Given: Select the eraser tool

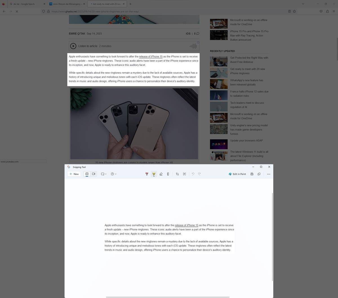Looking at the screenshot, I should click(x=161, y=174).
